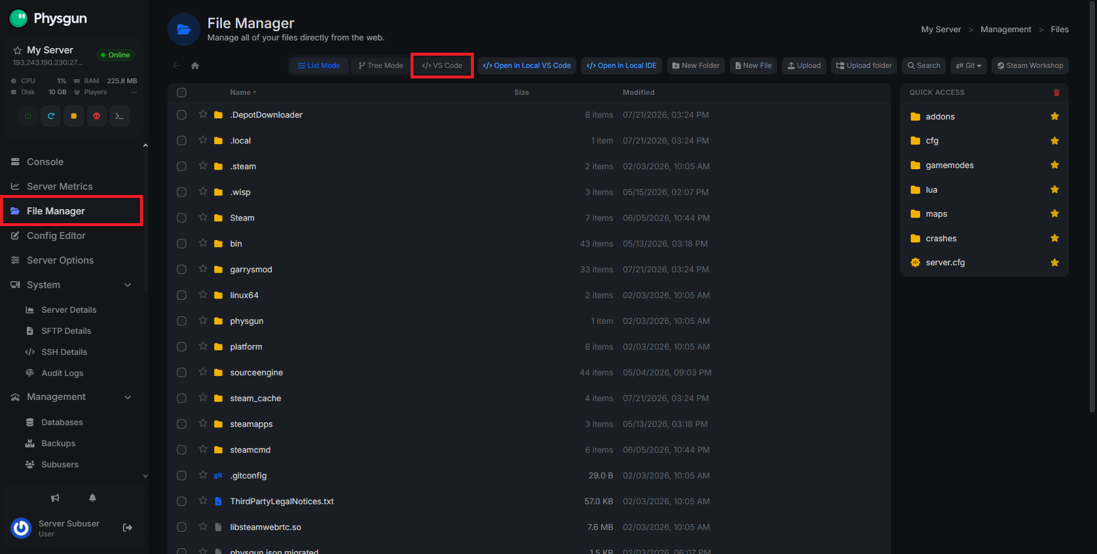The width and height of the screenshot is (1097, 554).
Task: Click the Search button in toolbar
Action: coord(924,66)
